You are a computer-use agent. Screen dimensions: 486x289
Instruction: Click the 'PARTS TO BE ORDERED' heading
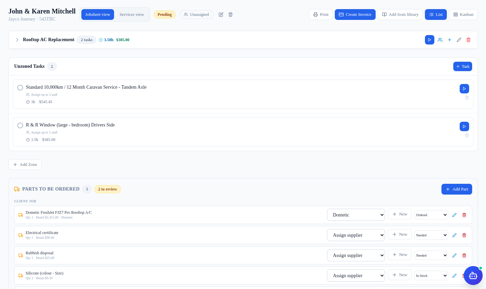[x=51, y=189]
